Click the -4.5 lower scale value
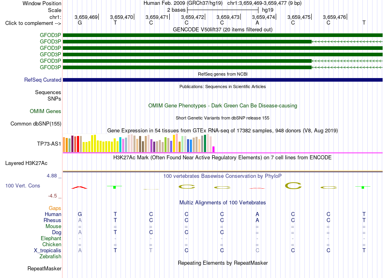The height and width of the screenshot is (278, 383). click(52, 196)
